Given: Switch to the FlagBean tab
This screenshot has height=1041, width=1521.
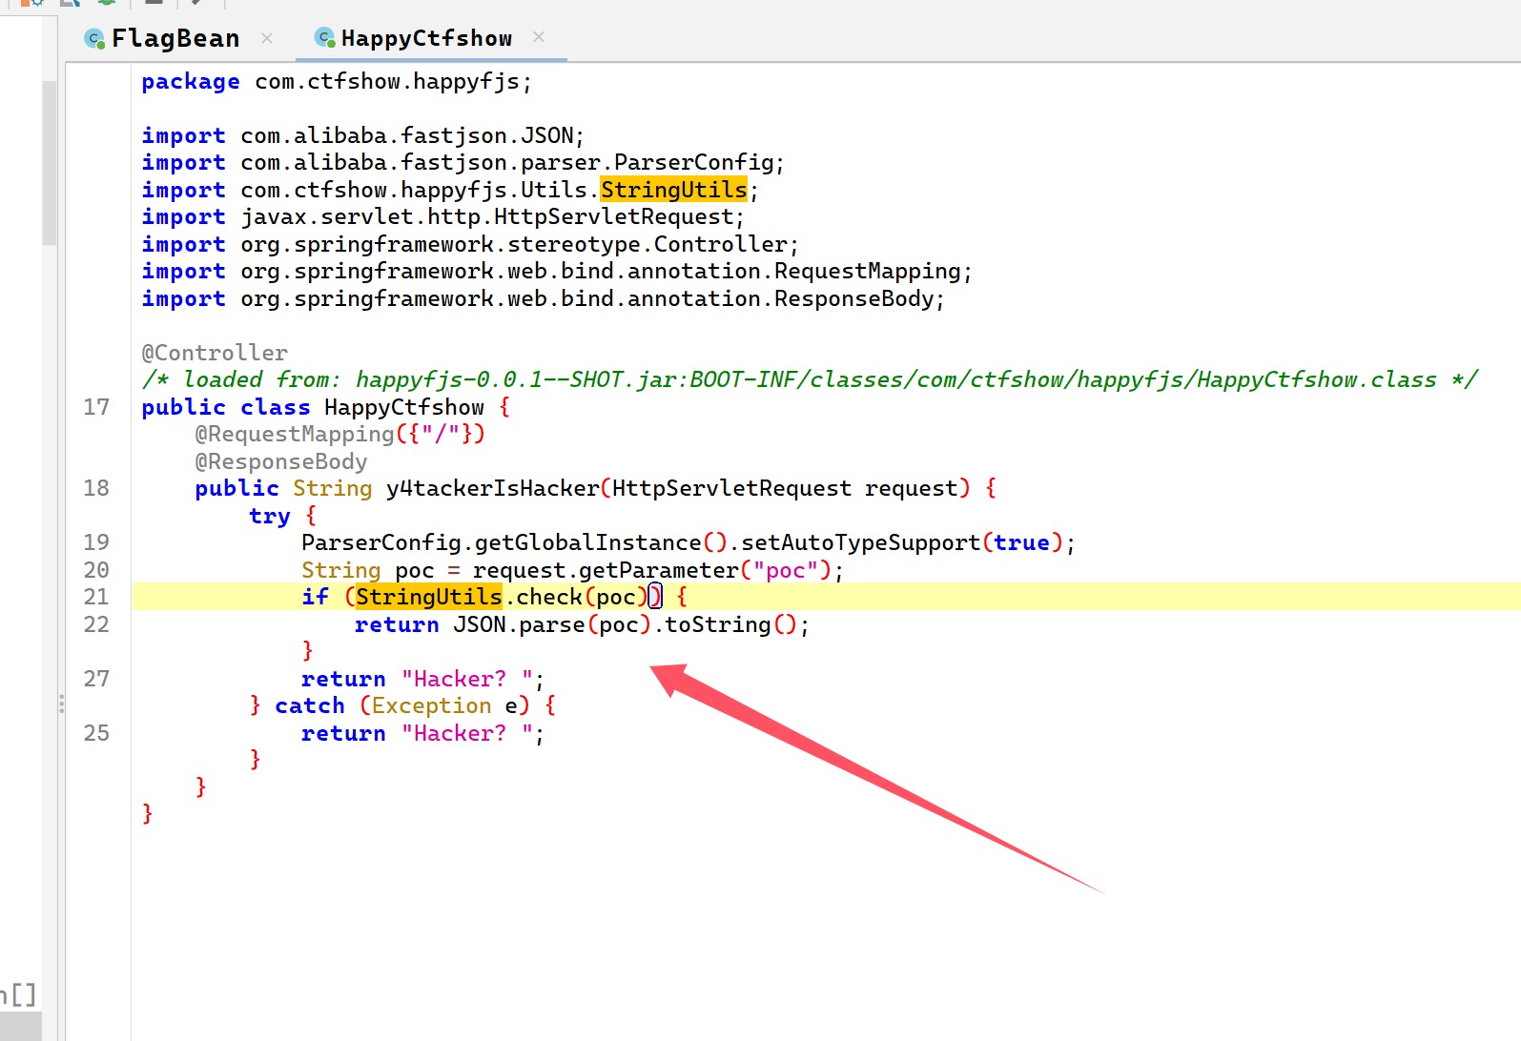Looking at the screenshot, I should [x=175, y=38].
